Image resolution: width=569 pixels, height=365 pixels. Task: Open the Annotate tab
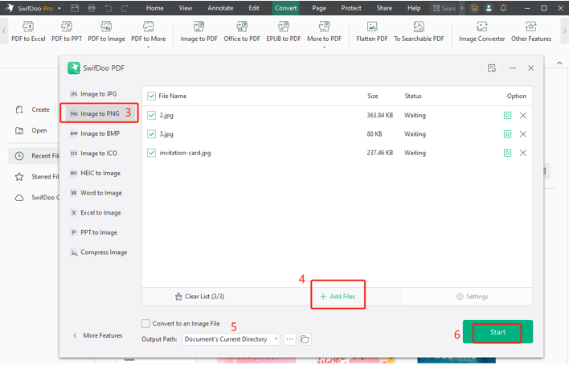(220, 8)
